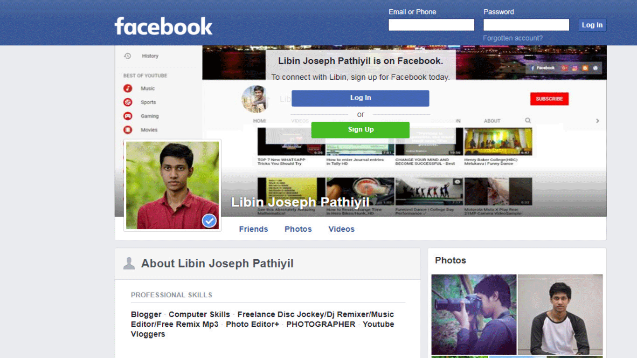Viewport: 637px width, 358px height.
Task: Open the Photos tab
Action: 298,229
